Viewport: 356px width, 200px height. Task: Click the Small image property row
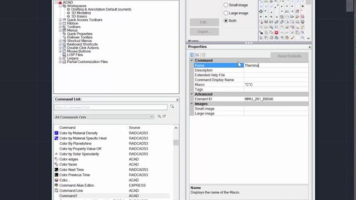tap(251, 109)
